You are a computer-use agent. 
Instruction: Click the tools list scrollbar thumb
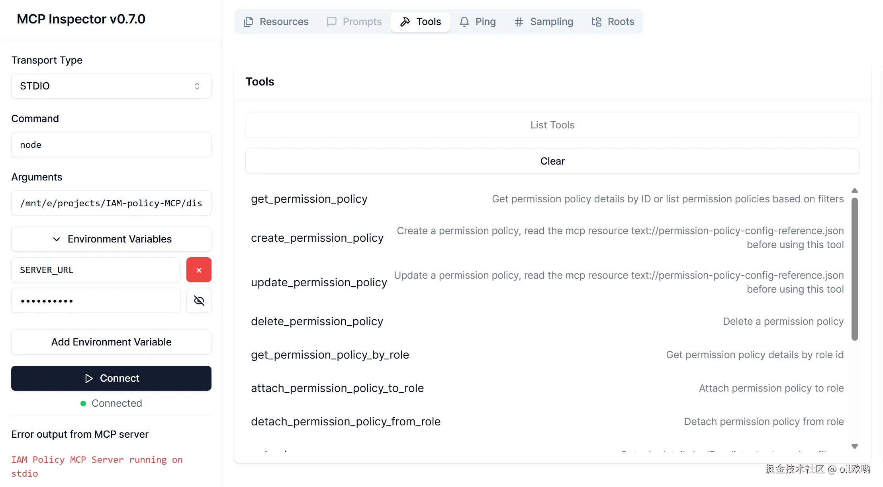pos(854,269)
